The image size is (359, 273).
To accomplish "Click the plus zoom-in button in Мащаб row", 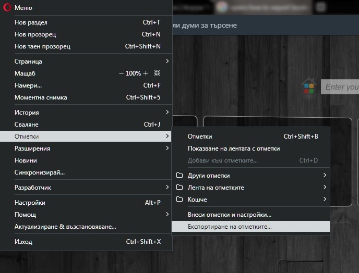I will tap(146, 73).
